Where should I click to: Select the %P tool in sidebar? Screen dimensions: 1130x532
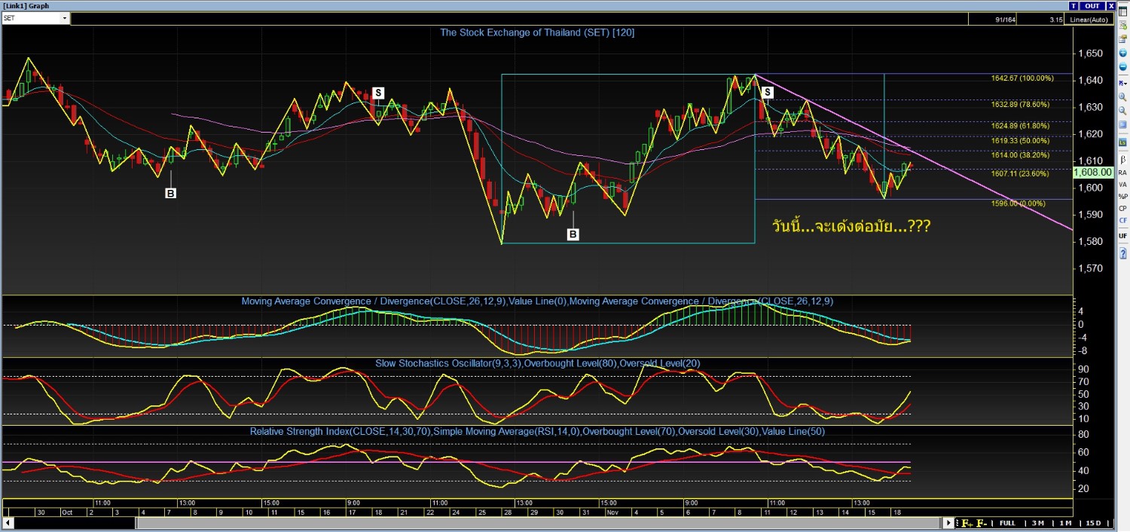[x=1122, y=197]
